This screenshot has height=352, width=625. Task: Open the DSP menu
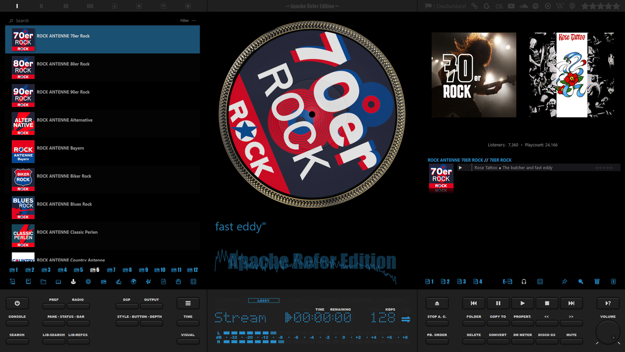click(127, 306)
